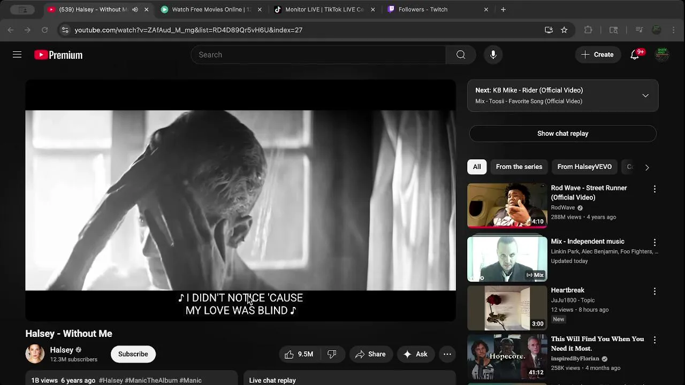
Task: Open Heartbreak video thumbnail
Action: click(x=507, y=308)
